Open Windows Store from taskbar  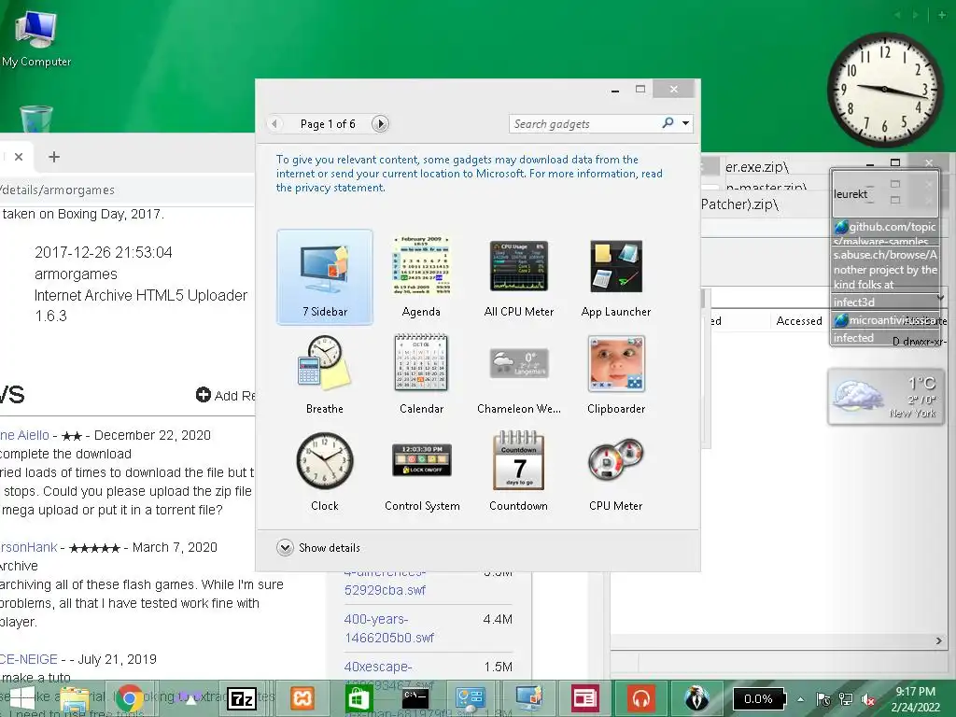point(358,698)
